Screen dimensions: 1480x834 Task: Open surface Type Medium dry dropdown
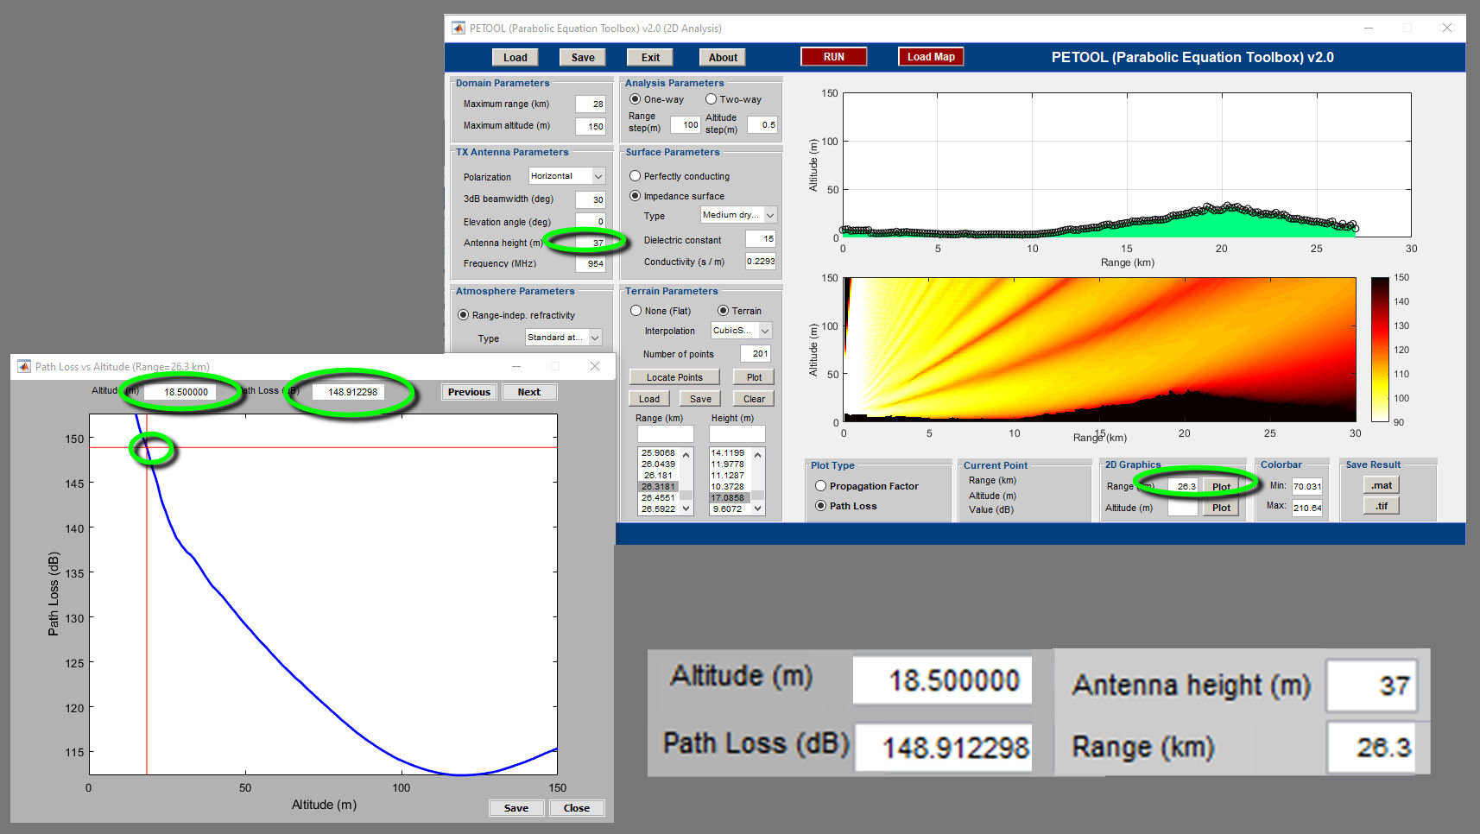tap(739, 215)
